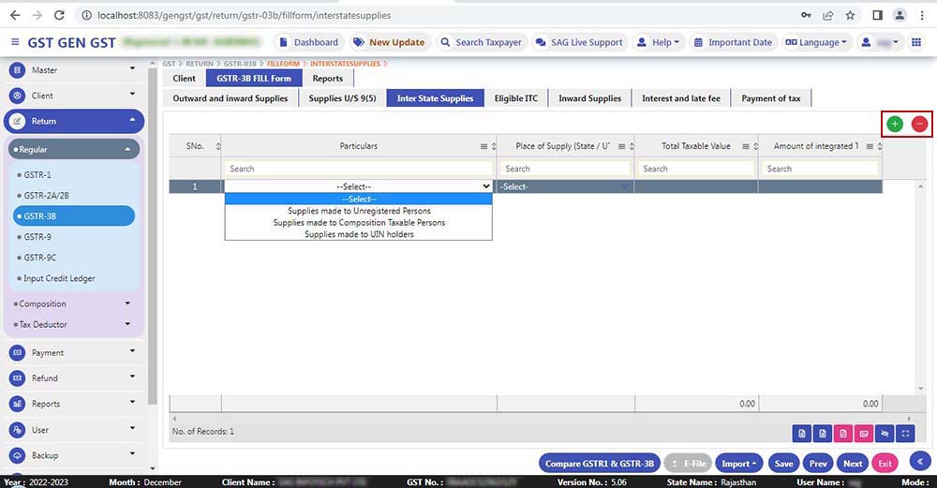Screen dimensions: 937x488
Task: Collapse the side panel with double-arrow button
Action: point(919,461)
